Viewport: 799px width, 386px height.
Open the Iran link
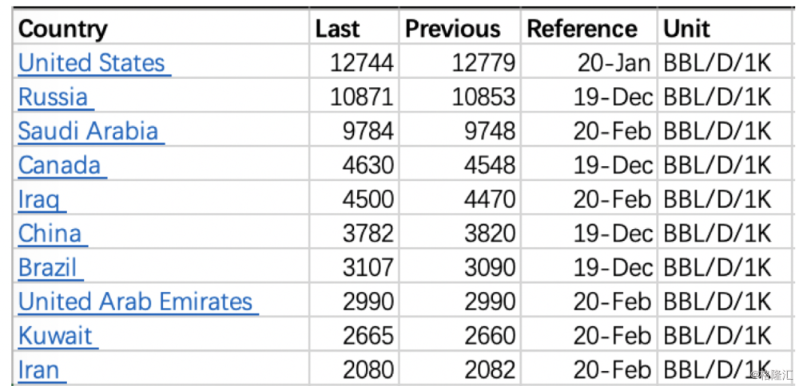[x=38, y=370]
